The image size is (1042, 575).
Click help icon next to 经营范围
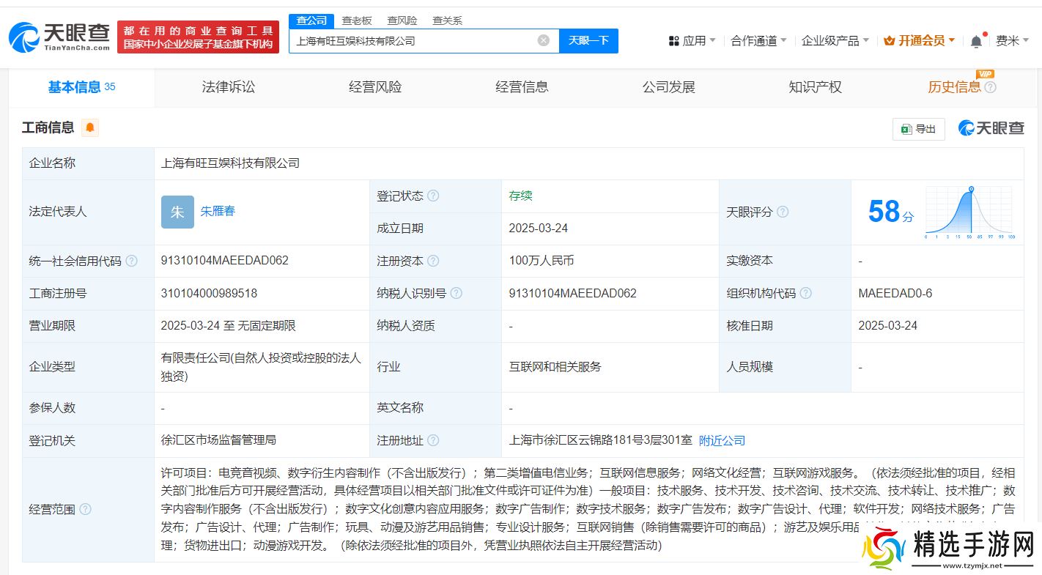pos(85,509)
